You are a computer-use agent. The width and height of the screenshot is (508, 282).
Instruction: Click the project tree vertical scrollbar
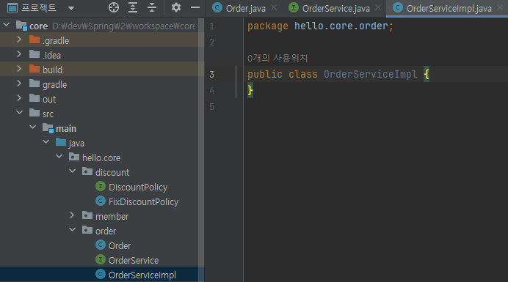pyautogui.click(x=201, y=149)
